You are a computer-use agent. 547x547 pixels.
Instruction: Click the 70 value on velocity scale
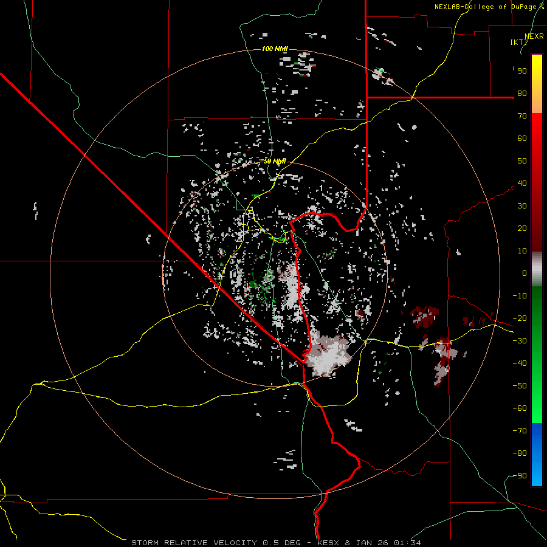pos(522,116)
